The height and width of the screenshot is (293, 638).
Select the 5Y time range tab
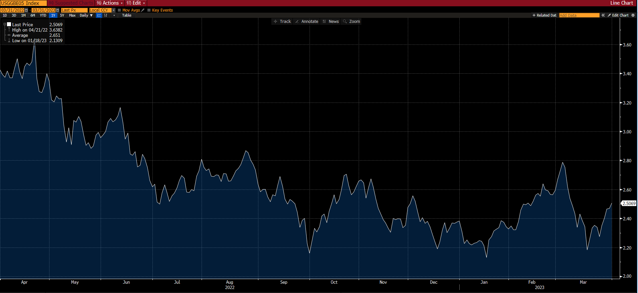(x=62, y=15)
